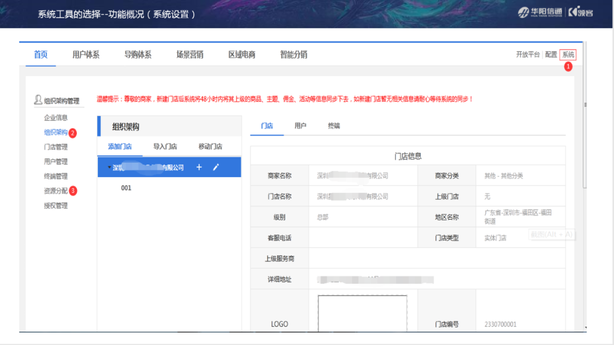Viewport: 614px width, 345px height.
Task: Open the 导购体系 menu
Action: tap(138, 54)
